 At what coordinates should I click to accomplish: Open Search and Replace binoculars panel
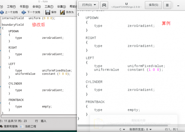point(2,126)
